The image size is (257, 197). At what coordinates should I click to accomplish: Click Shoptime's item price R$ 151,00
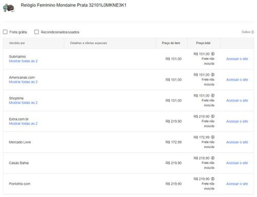[x=173, y=101]
